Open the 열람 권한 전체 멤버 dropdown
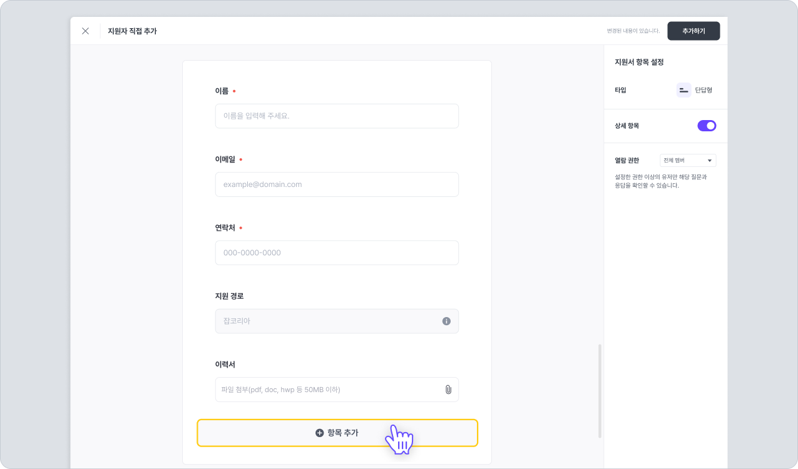The width and height of the screenshot is (798, 469). (688, 161)
